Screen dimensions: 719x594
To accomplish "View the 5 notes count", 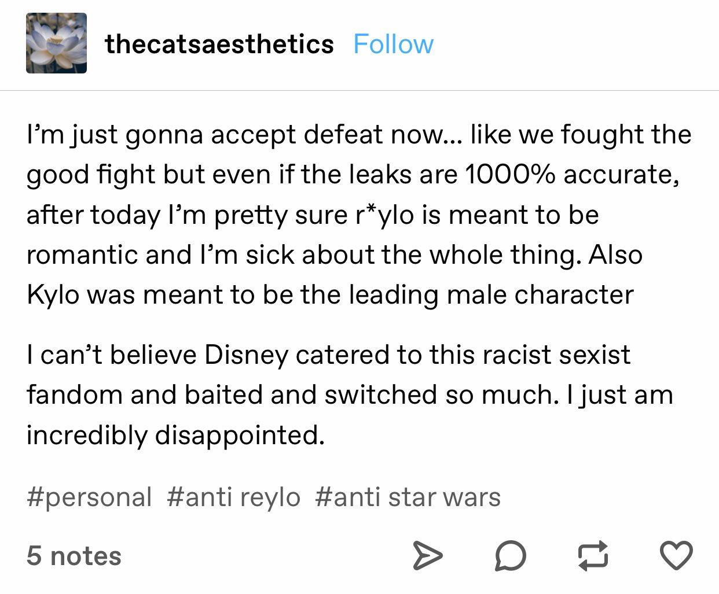I will coord(74,556).
